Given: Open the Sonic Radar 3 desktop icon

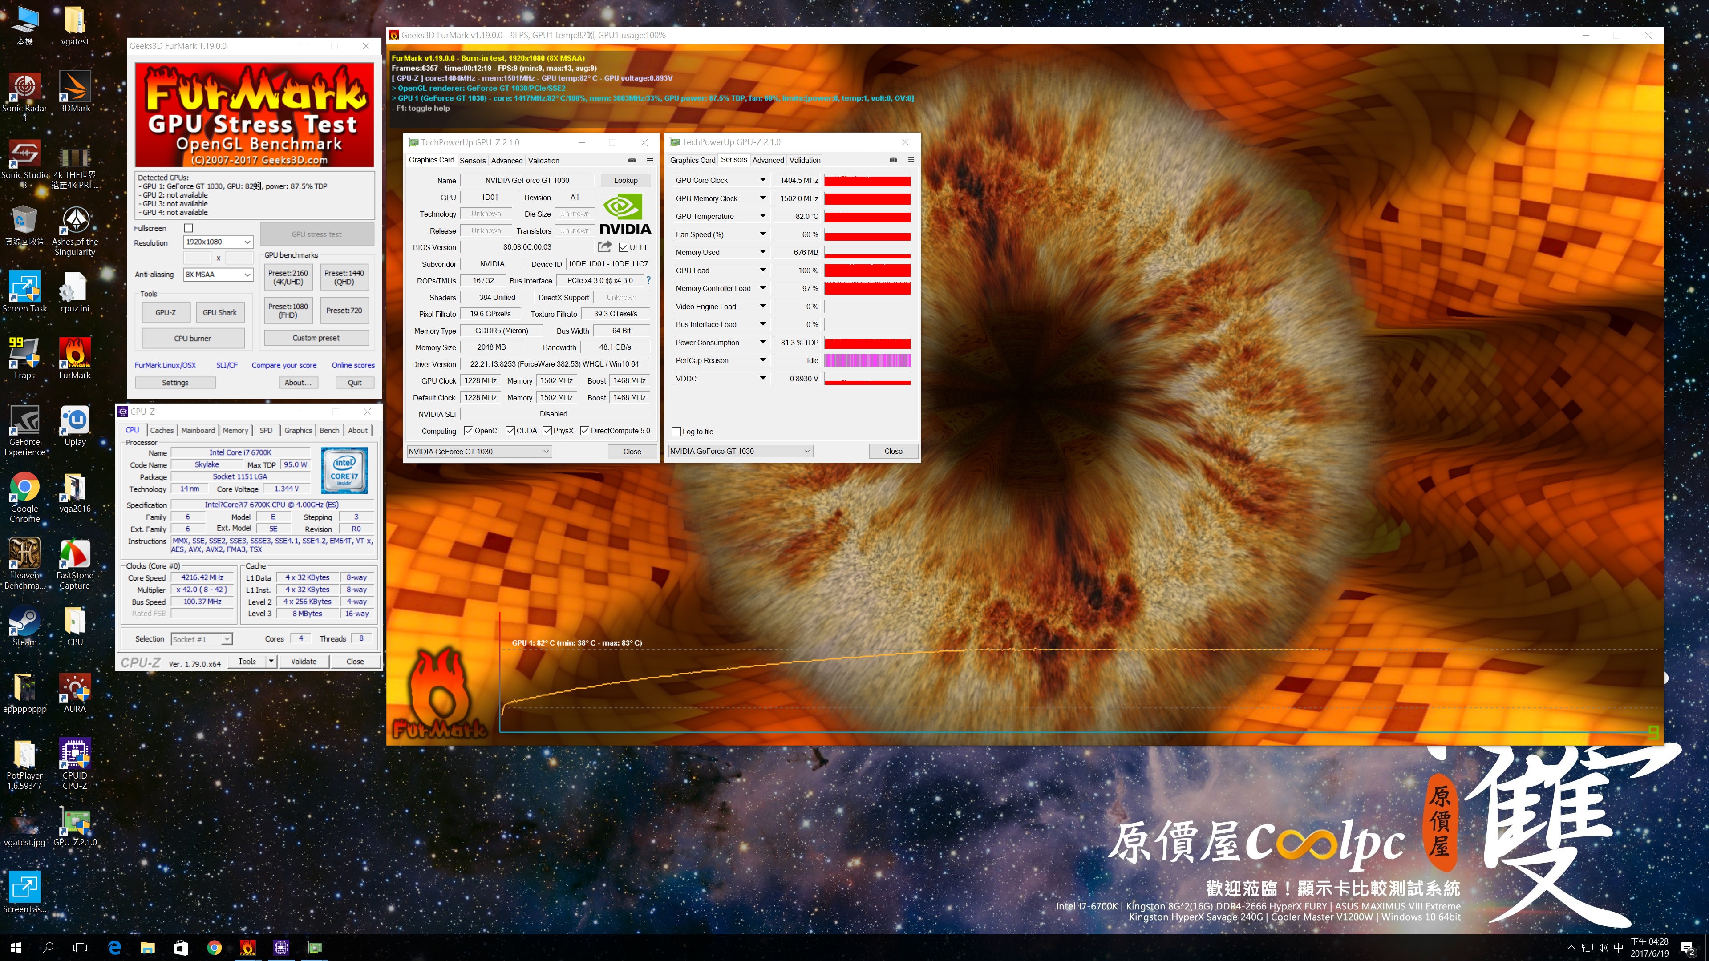Looking at the screenshot, I should pyautogui.click(x=24, y=96).
